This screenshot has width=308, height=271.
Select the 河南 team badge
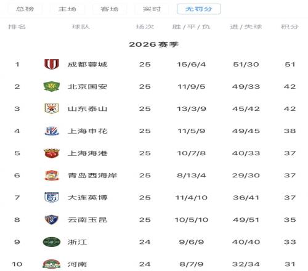52,264
